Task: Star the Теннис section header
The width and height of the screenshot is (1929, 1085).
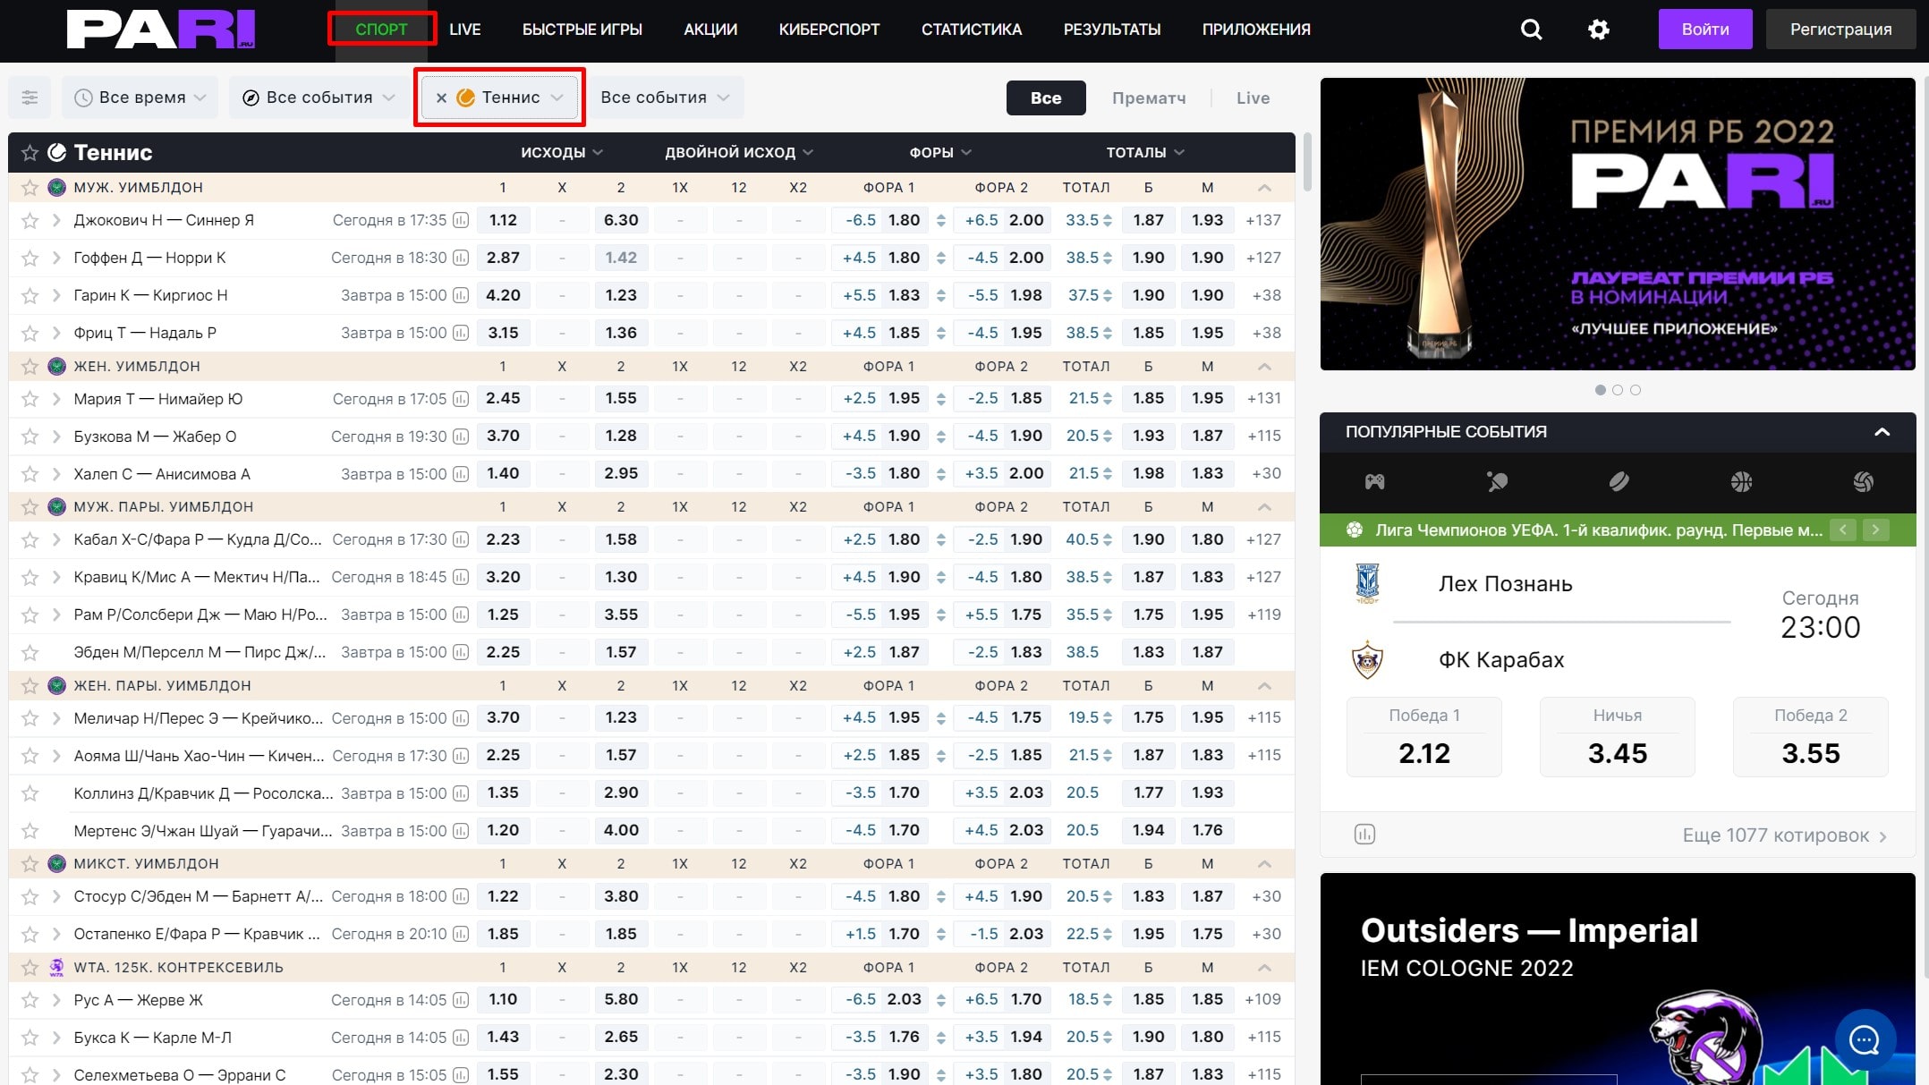Action: click(30, 153)
